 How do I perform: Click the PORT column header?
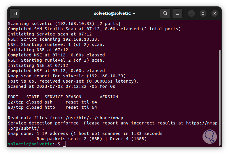click(x=13, y=97)
